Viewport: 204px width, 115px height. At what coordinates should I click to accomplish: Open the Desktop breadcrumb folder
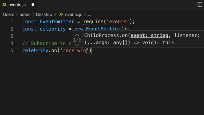44,14
